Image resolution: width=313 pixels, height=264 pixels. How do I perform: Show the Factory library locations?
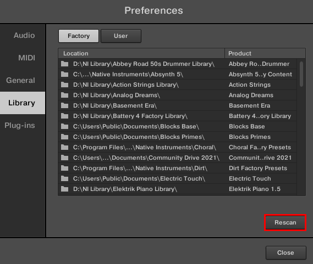(79, 36)
